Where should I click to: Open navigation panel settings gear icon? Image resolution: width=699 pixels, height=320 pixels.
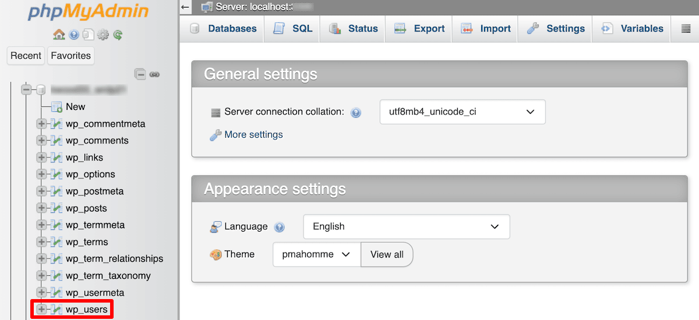pos(103,35)
